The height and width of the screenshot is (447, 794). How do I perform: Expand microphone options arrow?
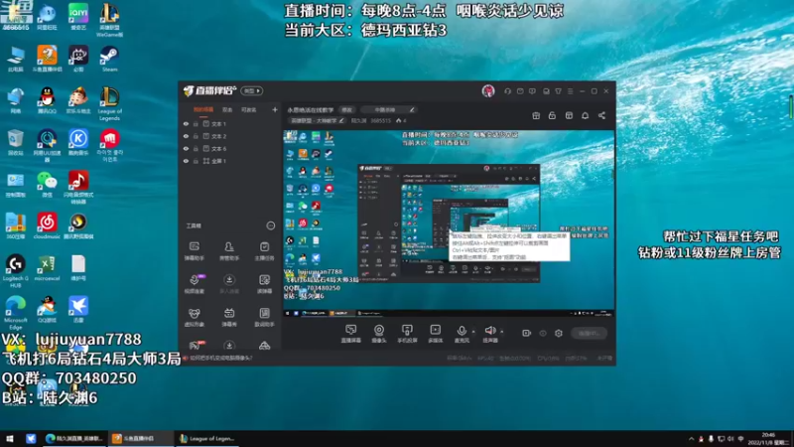pyautogui.click(x=473, y=332)
